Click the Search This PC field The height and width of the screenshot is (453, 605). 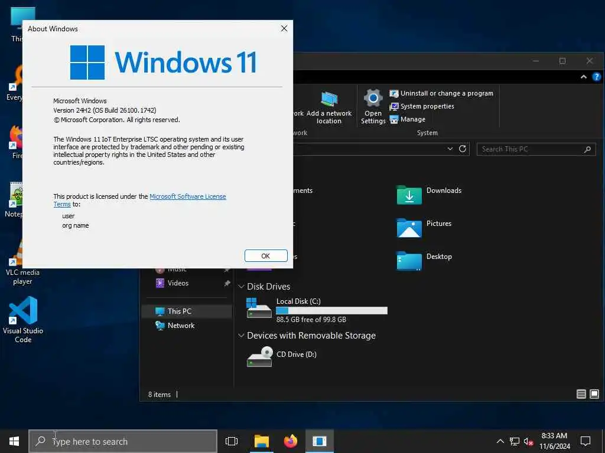pos(536,149)
